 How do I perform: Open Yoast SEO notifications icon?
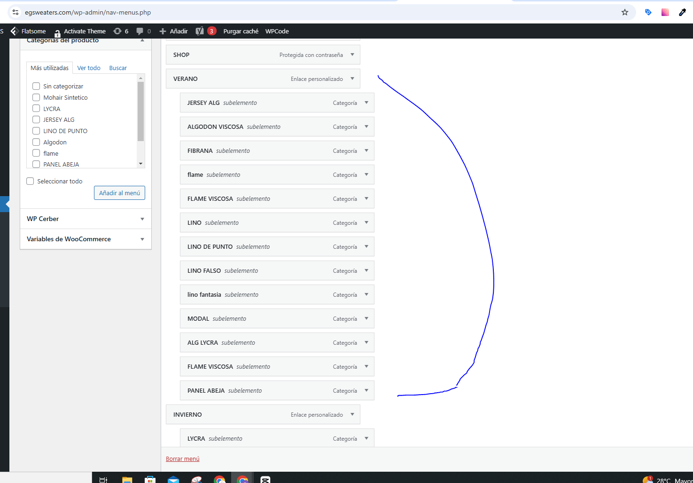pyautogui.click(x=205, y=31)
